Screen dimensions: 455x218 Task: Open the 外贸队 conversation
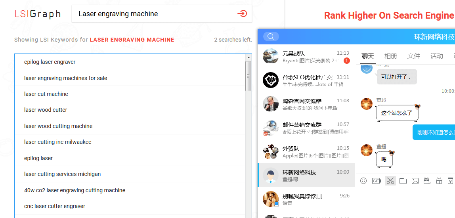point(306,151)
